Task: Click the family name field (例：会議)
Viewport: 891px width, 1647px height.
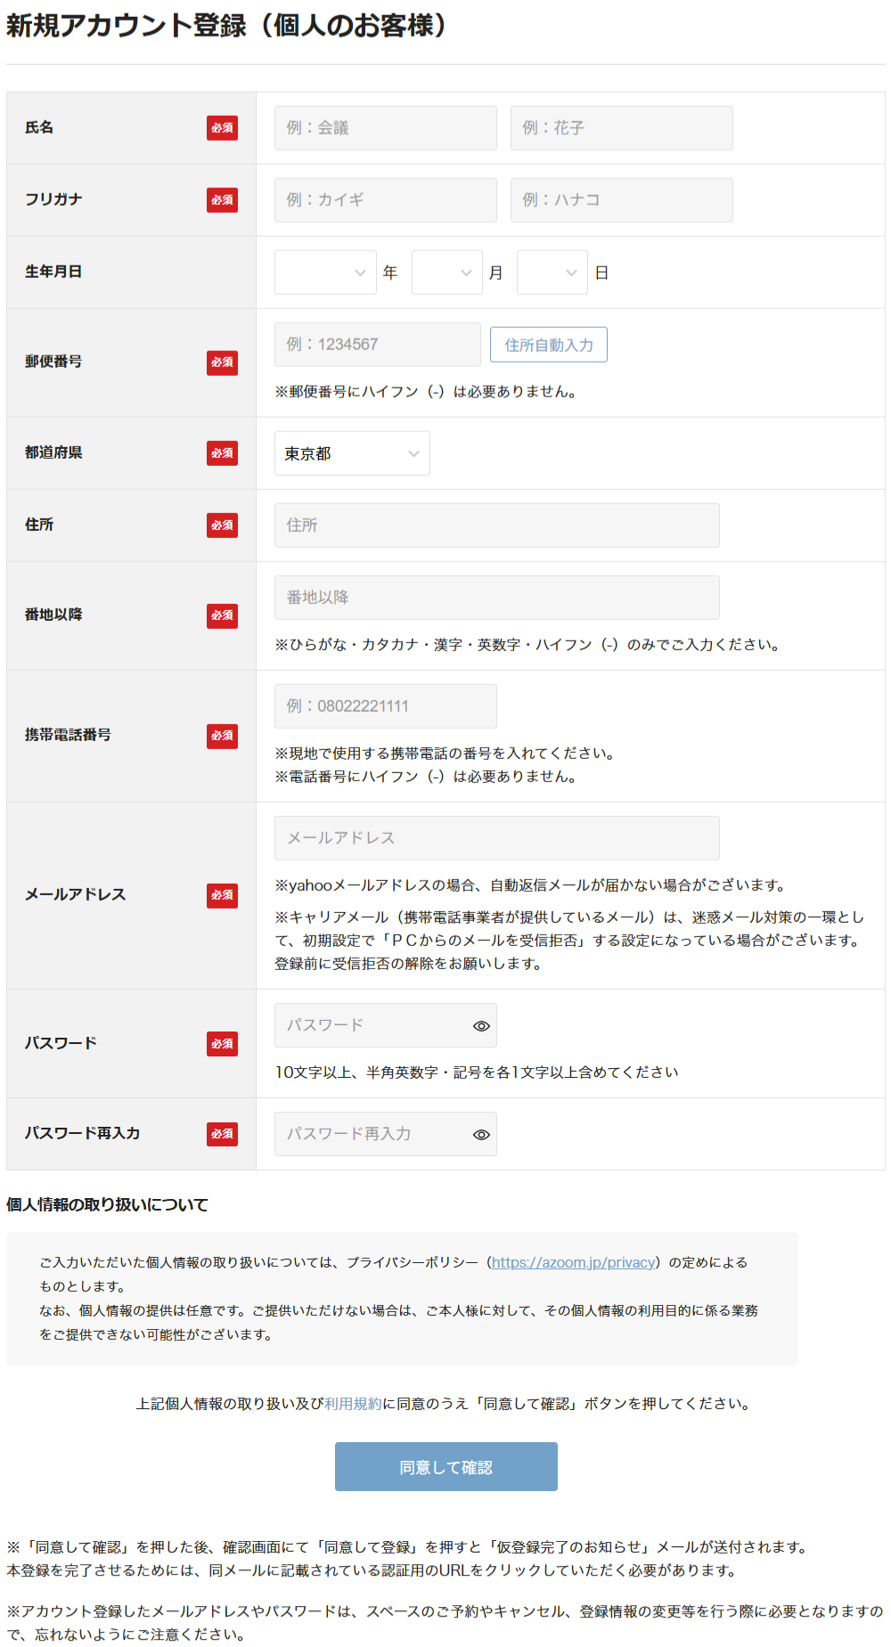Action: (385, 128)
